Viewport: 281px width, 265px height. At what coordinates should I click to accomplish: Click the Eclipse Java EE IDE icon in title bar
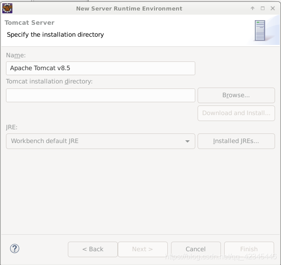[x=7, y=8]
